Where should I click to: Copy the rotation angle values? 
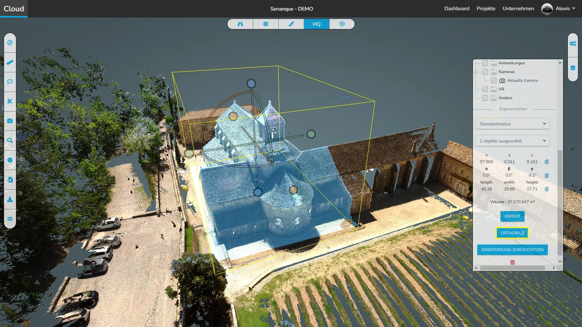point(547,175)
